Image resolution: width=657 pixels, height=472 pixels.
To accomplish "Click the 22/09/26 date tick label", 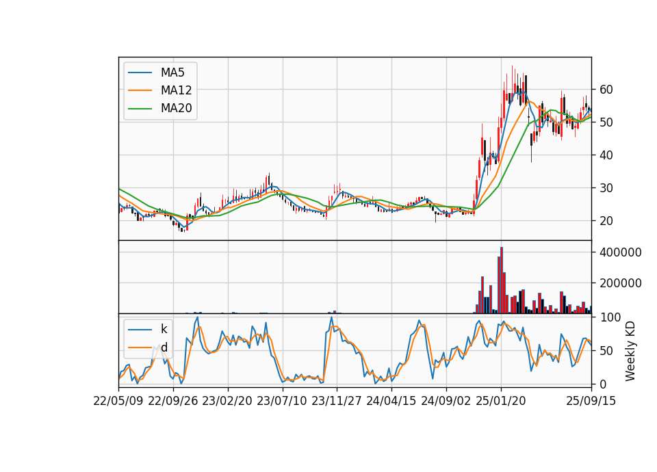I will 173,401.
